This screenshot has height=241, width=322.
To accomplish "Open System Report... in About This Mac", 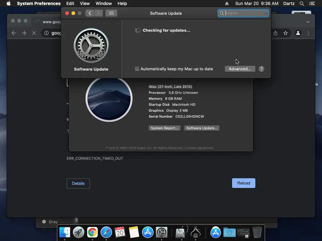I will click(164, 128).
